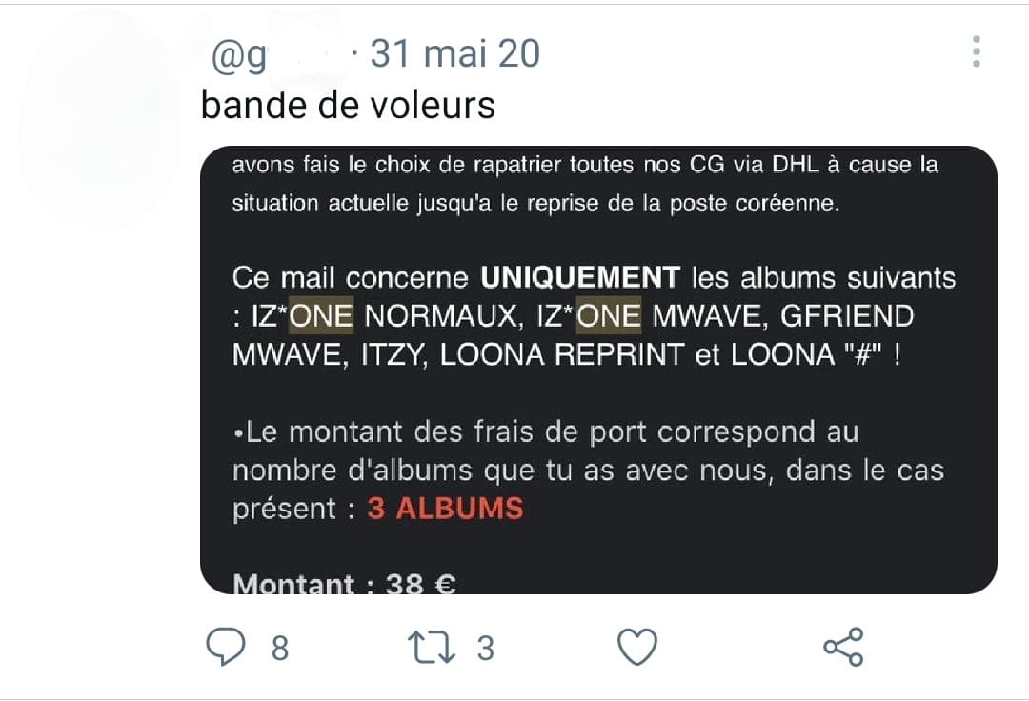Open the three-dot more options menu
This screenshot has height=701, width=1029.
coord(977,51)
